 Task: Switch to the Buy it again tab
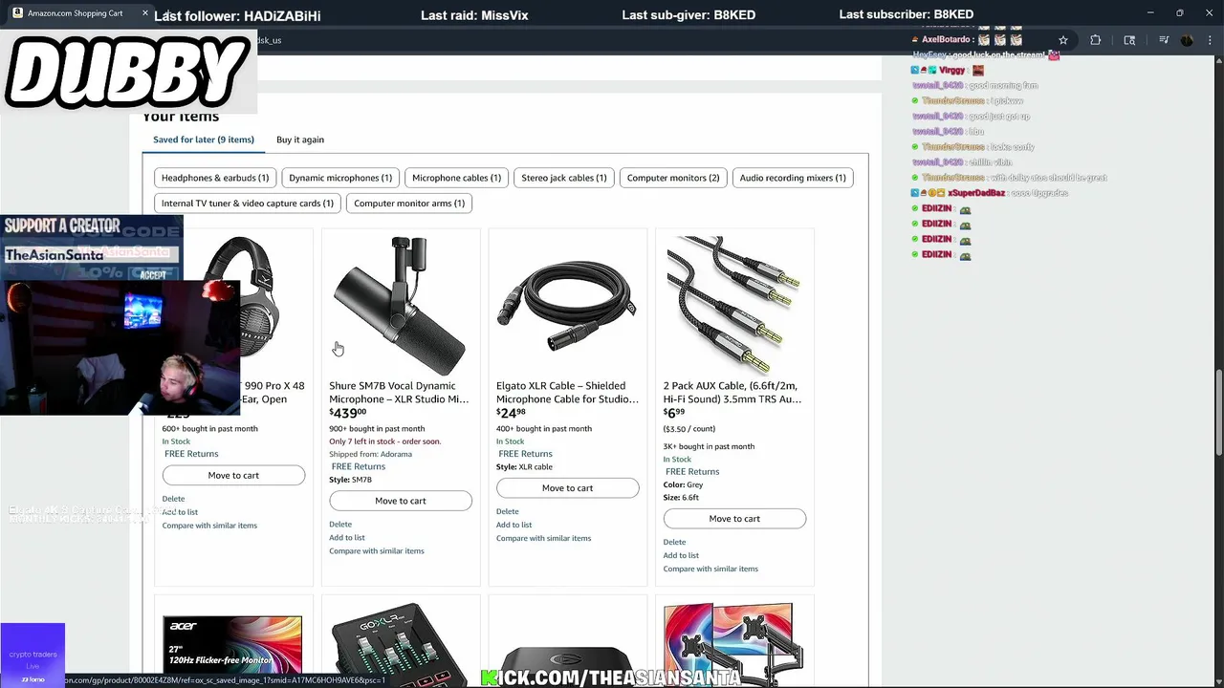coord(300,140)
